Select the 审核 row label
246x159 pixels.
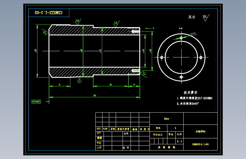pos(99,143)
